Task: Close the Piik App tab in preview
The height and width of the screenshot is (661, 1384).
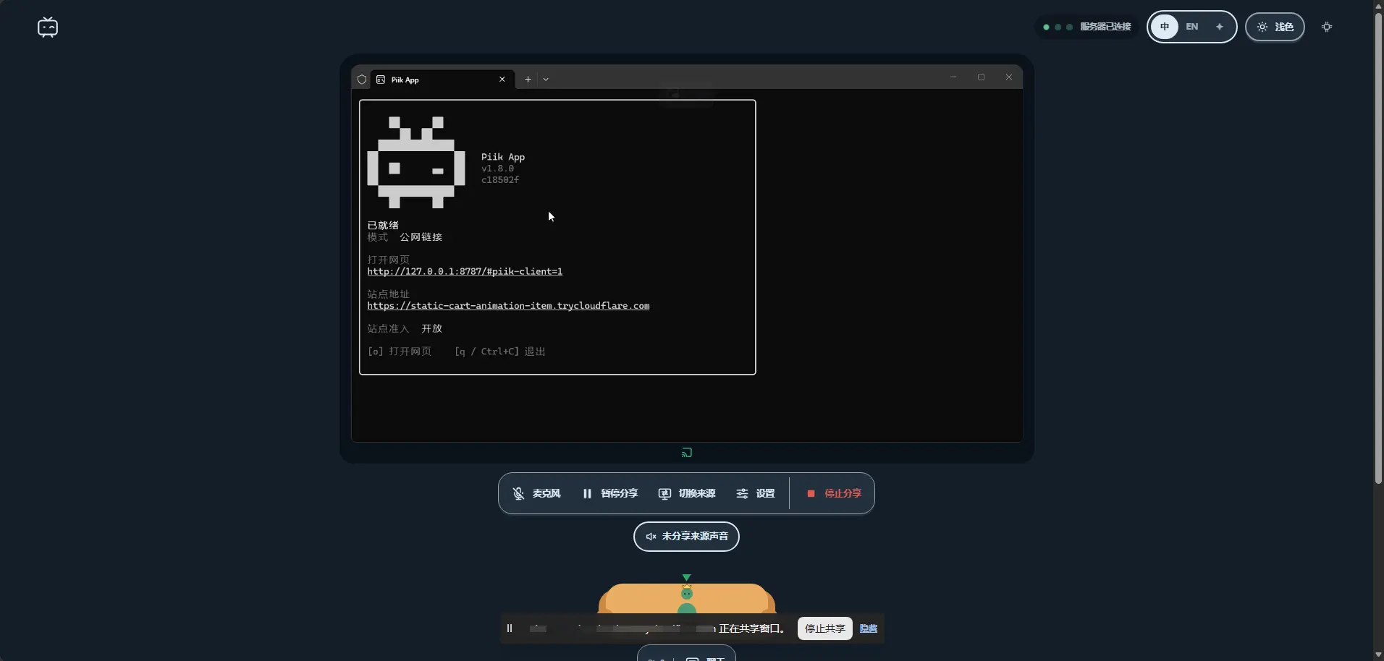Action: (502, 80)
